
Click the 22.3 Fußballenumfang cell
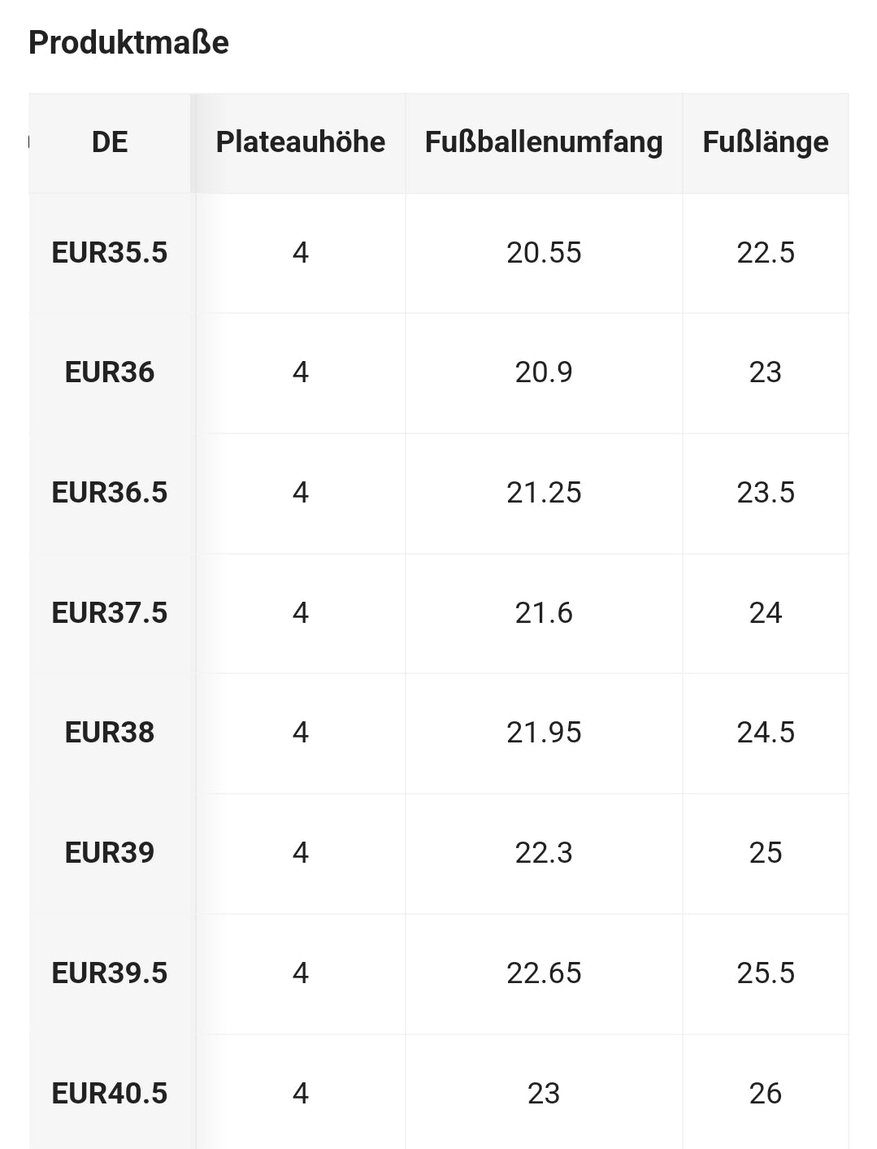(x=544, y=853)
